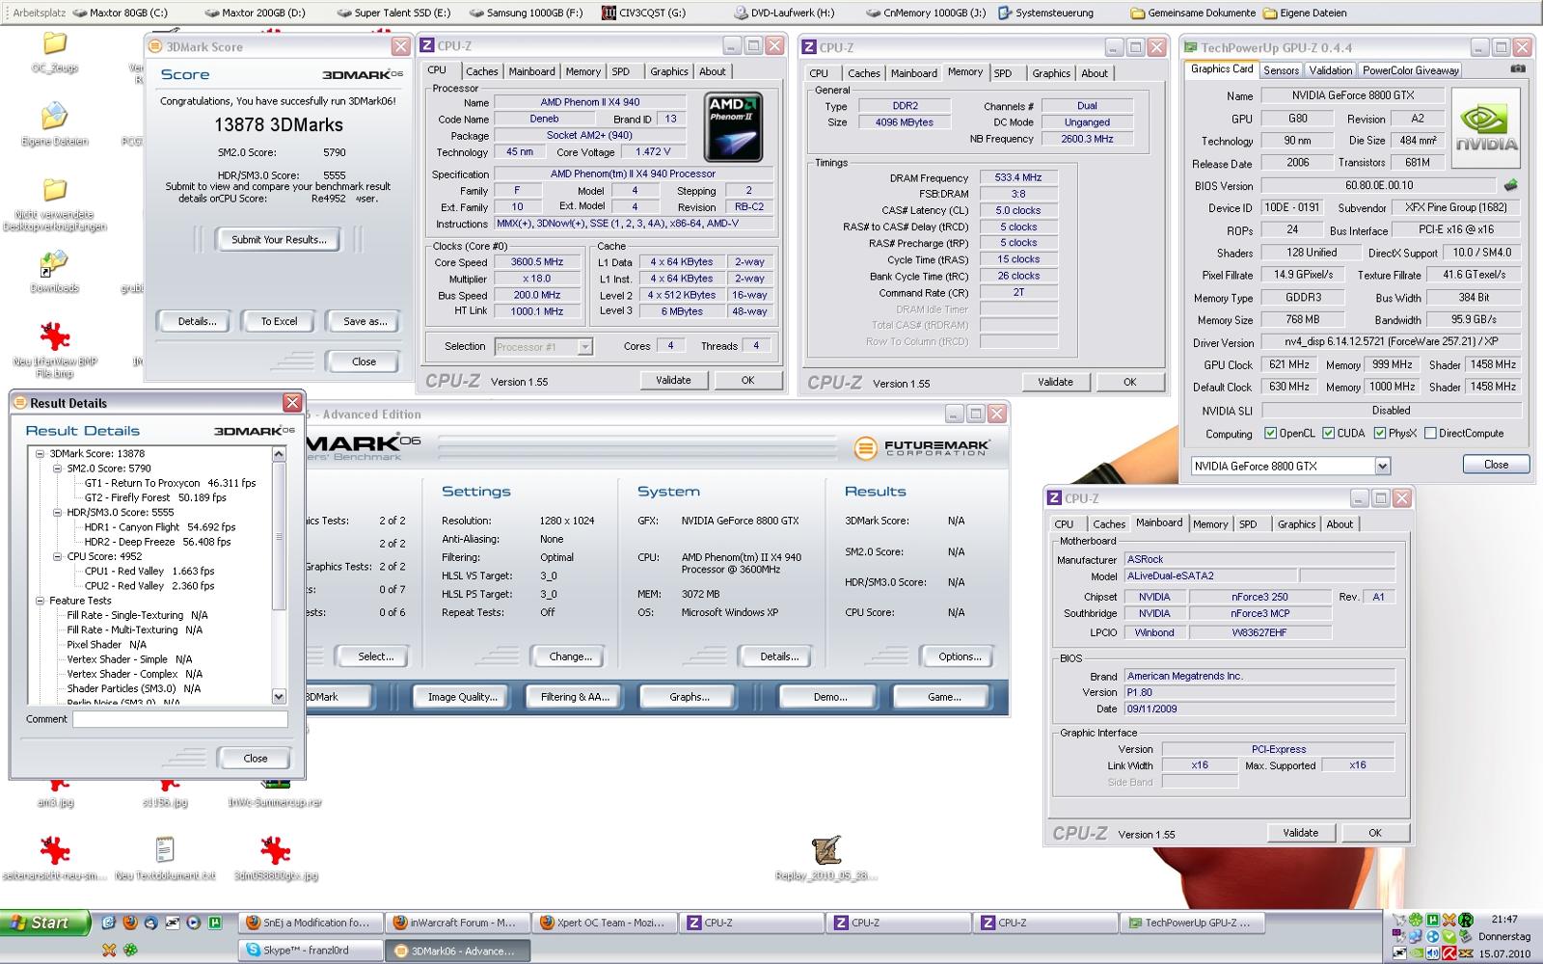The height and width of the screenshot is (964, 1543).
Task: Click the Filtering & AA... button
Action: [x=575, y=697]
